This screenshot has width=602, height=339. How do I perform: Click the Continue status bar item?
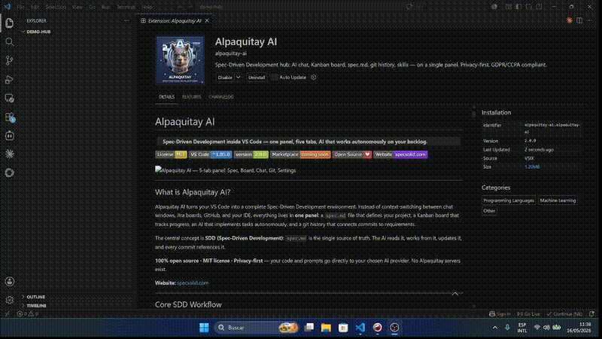[x=564, y=313]
